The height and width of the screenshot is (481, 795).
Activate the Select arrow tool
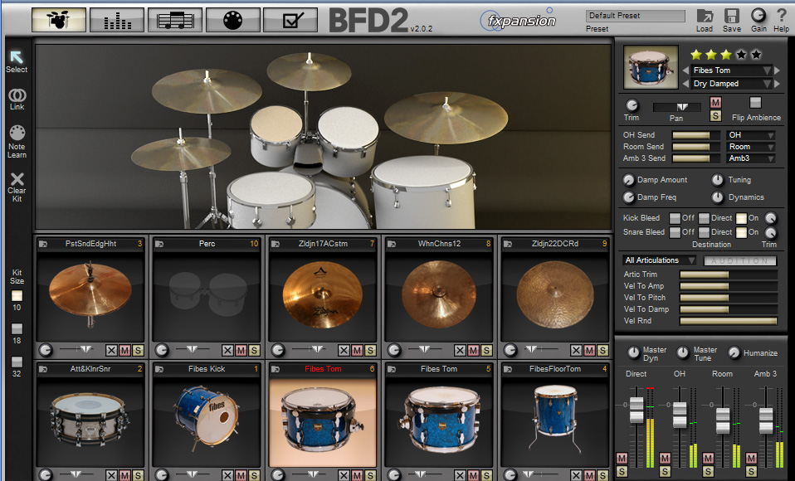pos(17,56)
